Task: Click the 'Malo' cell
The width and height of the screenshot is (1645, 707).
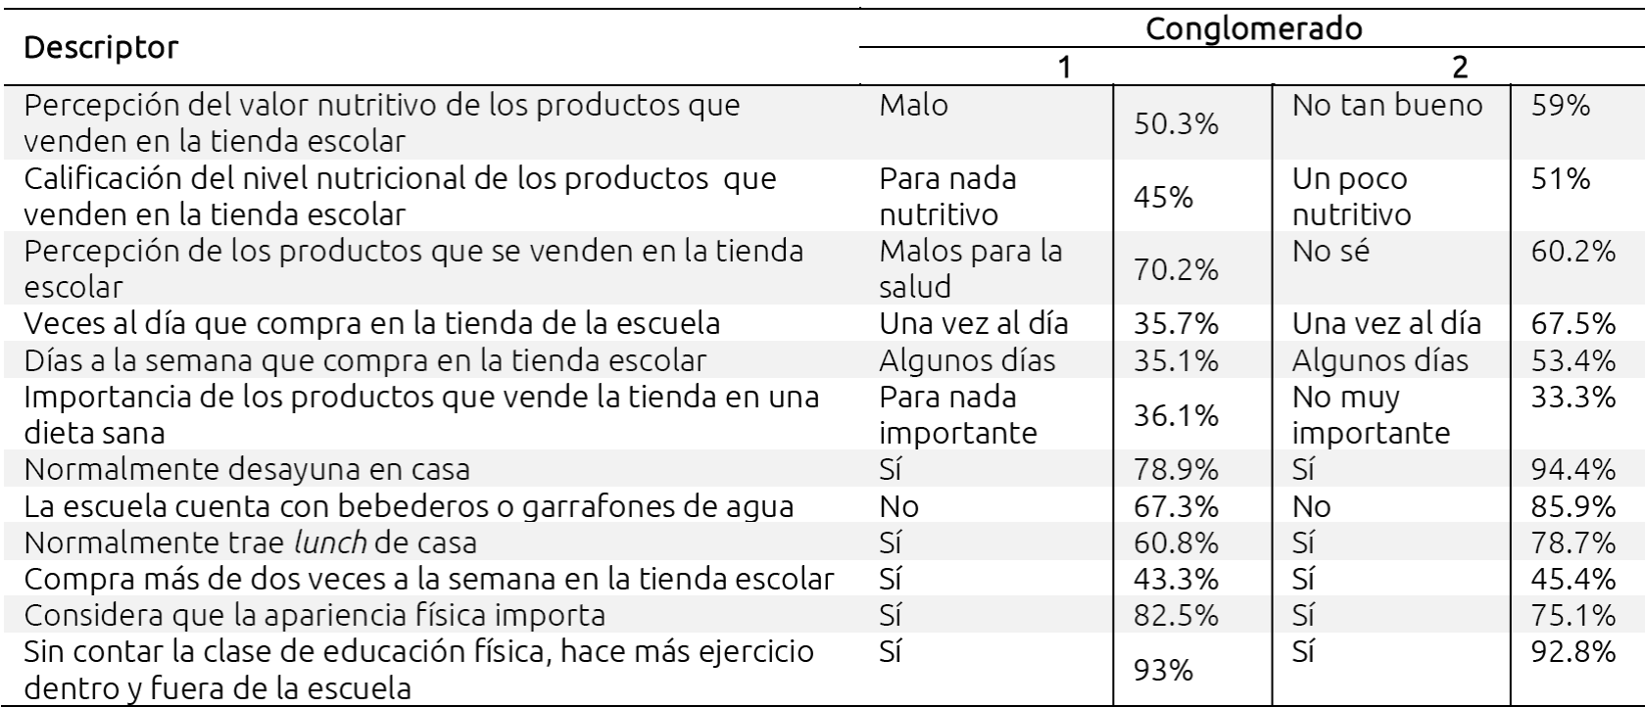Action: click(914, 105)
